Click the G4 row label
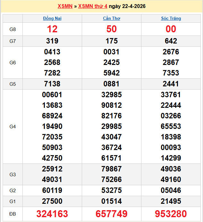The width and height of the screenshot is (203, 222). [x=13, y=127]
